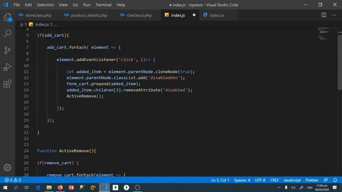
Task: Click the feedback icon in status bar
Action: (325, 180)
